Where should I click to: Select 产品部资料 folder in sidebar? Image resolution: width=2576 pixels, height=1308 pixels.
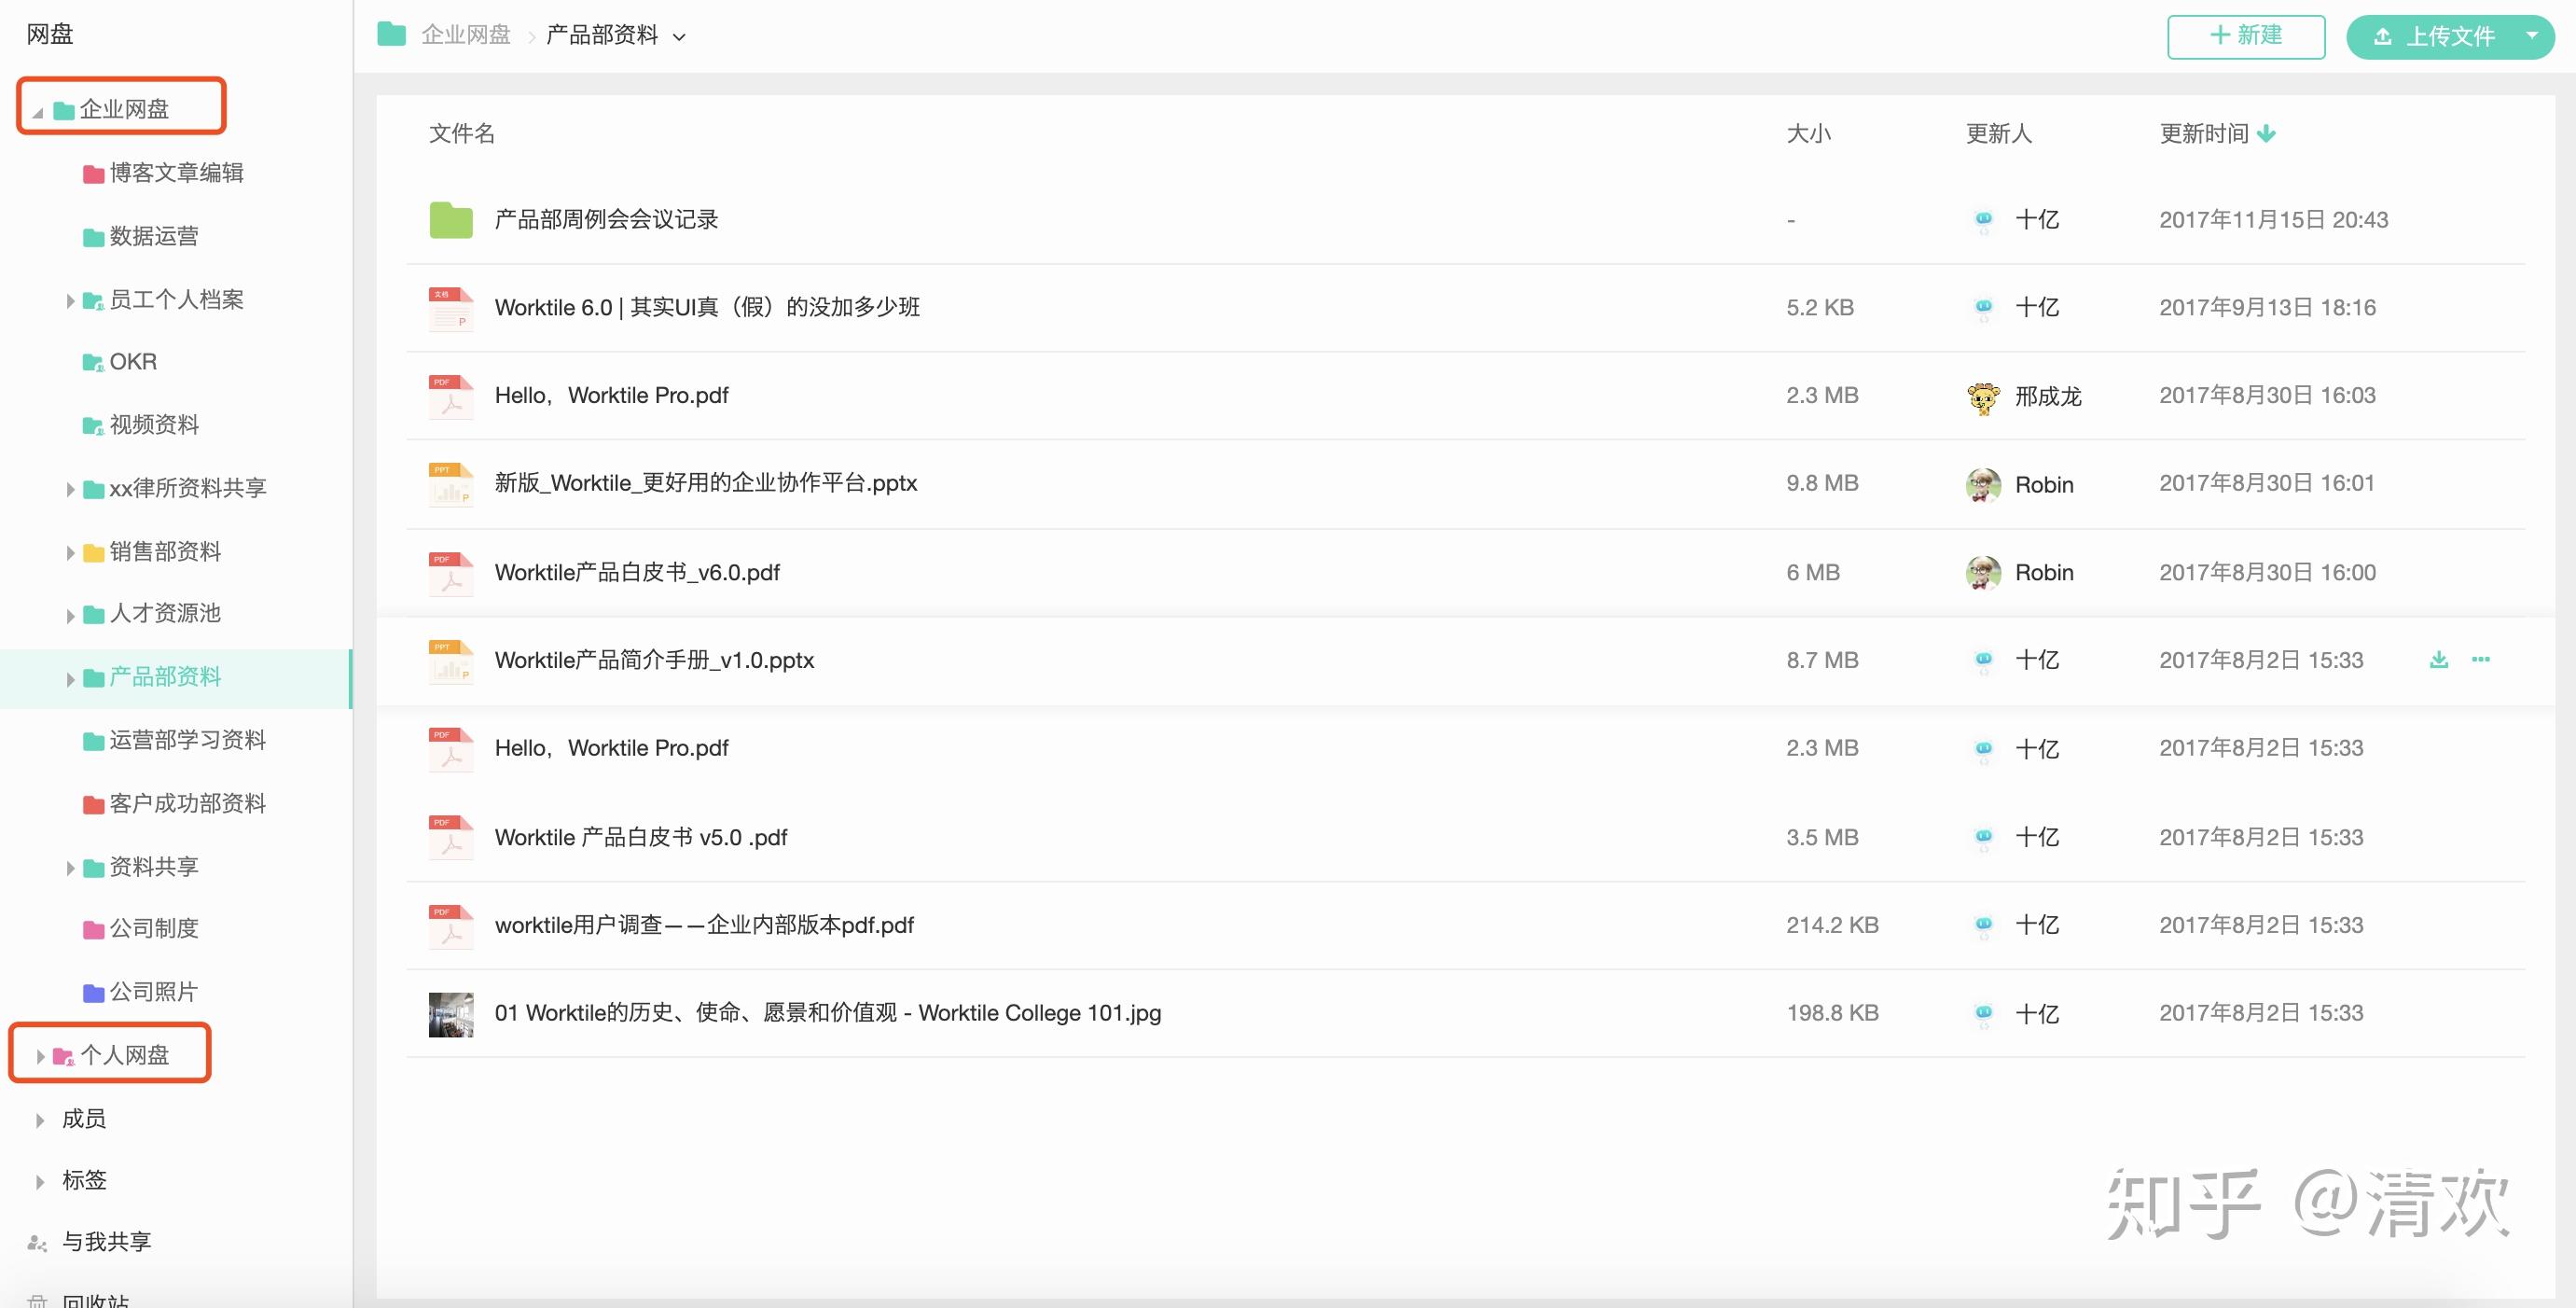165,677
